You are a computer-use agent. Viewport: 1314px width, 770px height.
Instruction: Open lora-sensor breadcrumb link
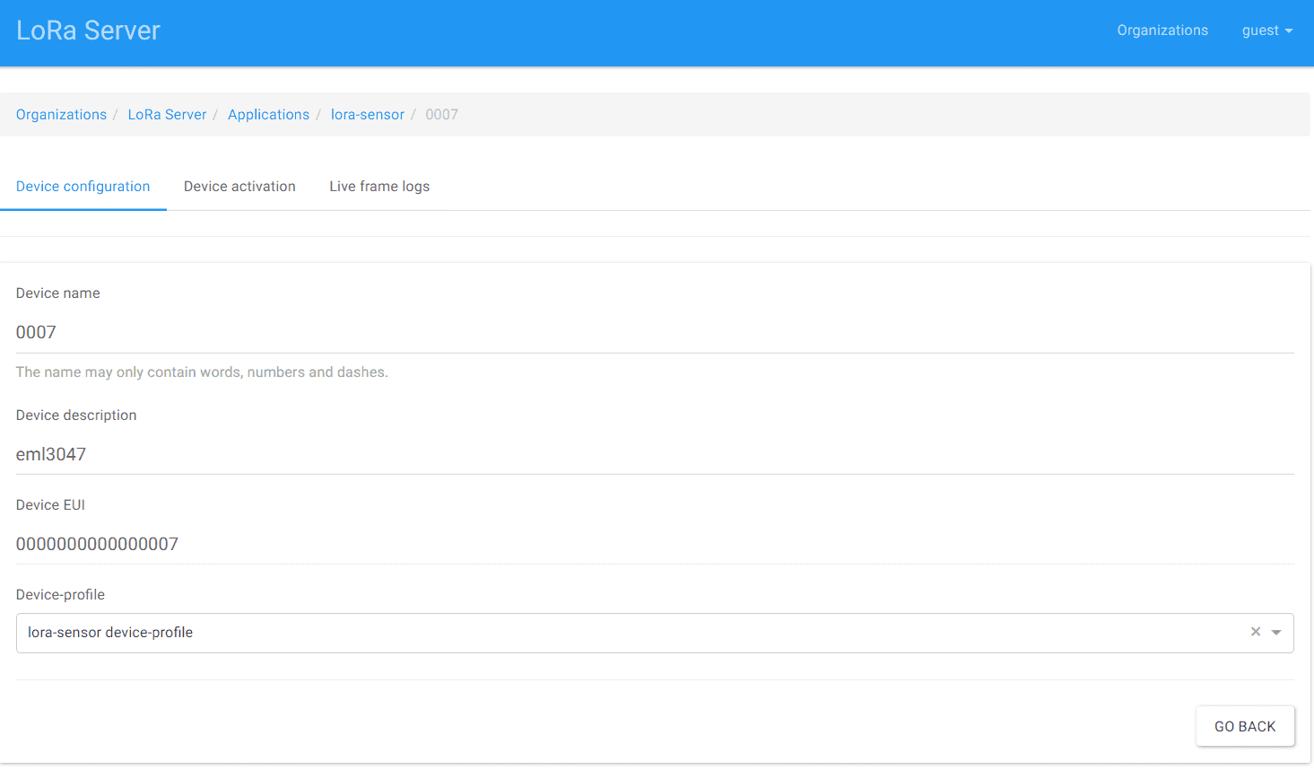(x=368, y=115)
